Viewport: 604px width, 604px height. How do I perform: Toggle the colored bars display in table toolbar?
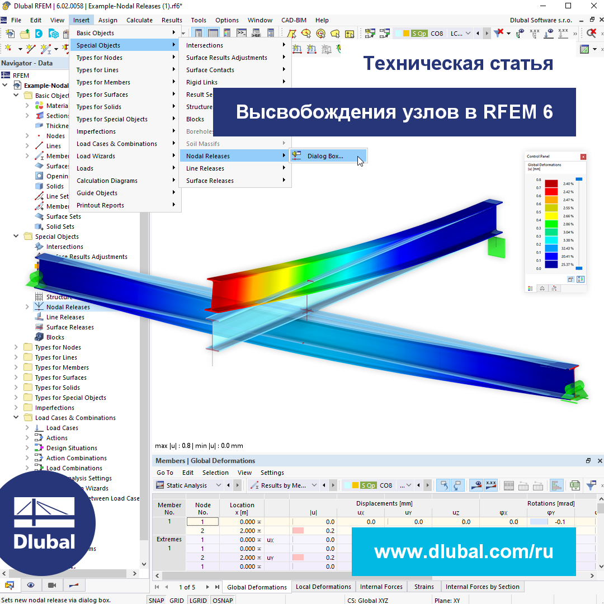tap(556, 485)
